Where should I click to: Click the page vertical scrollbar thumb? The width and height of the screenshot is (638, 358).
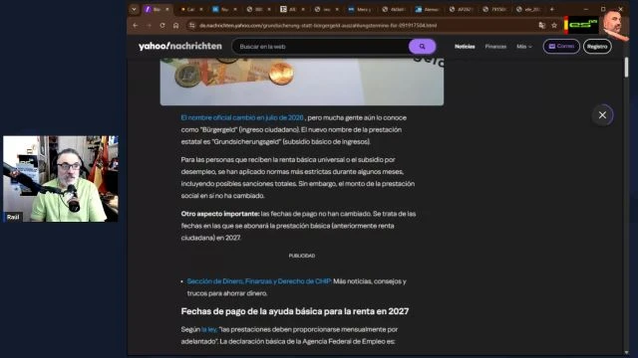[626, 67]
